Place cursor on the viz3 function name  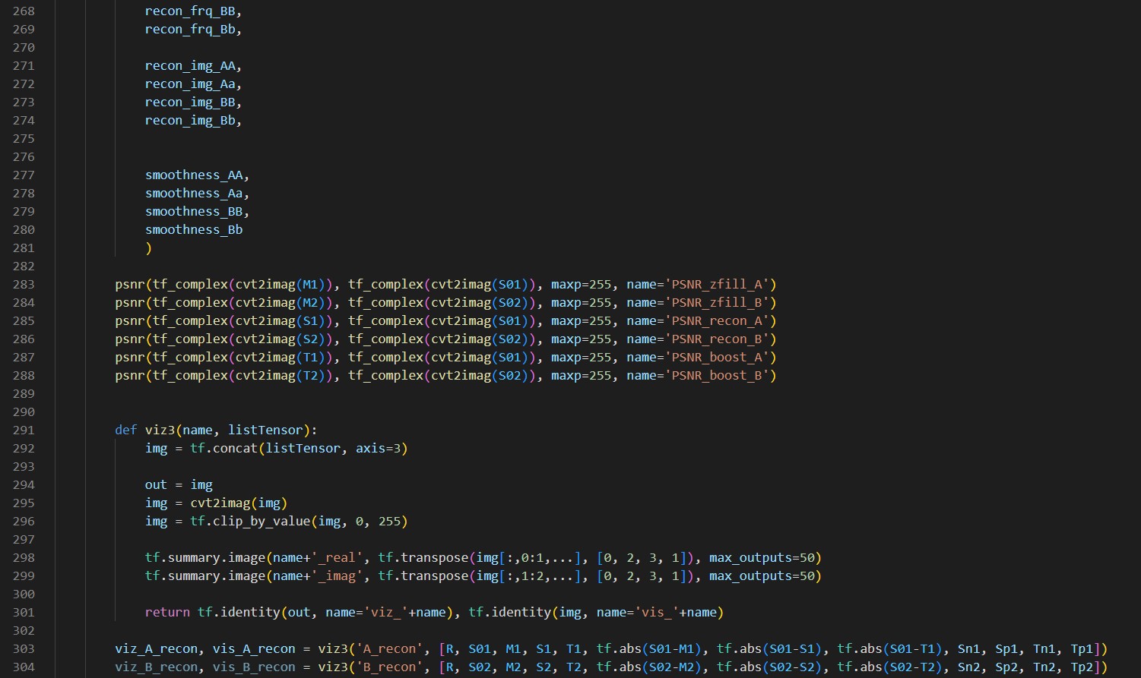(x=160, y=430)
